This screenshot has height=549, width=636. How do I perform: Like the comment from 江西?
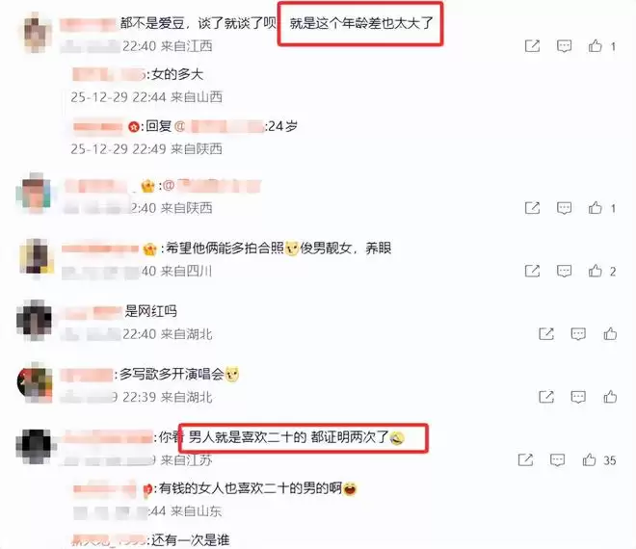[x=595, y=46]
